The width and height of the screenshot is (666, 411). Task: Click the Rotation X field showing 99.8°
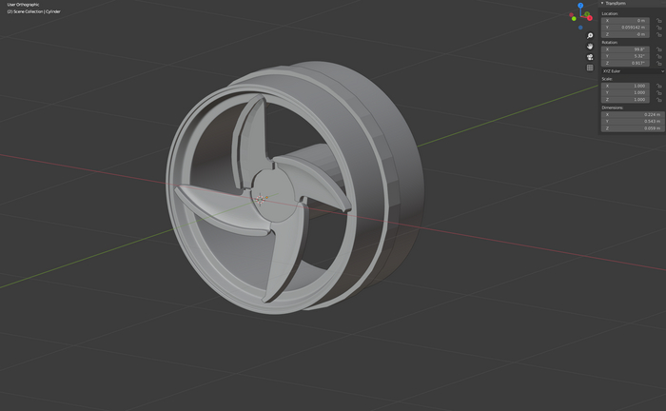(x=625, y=49)
